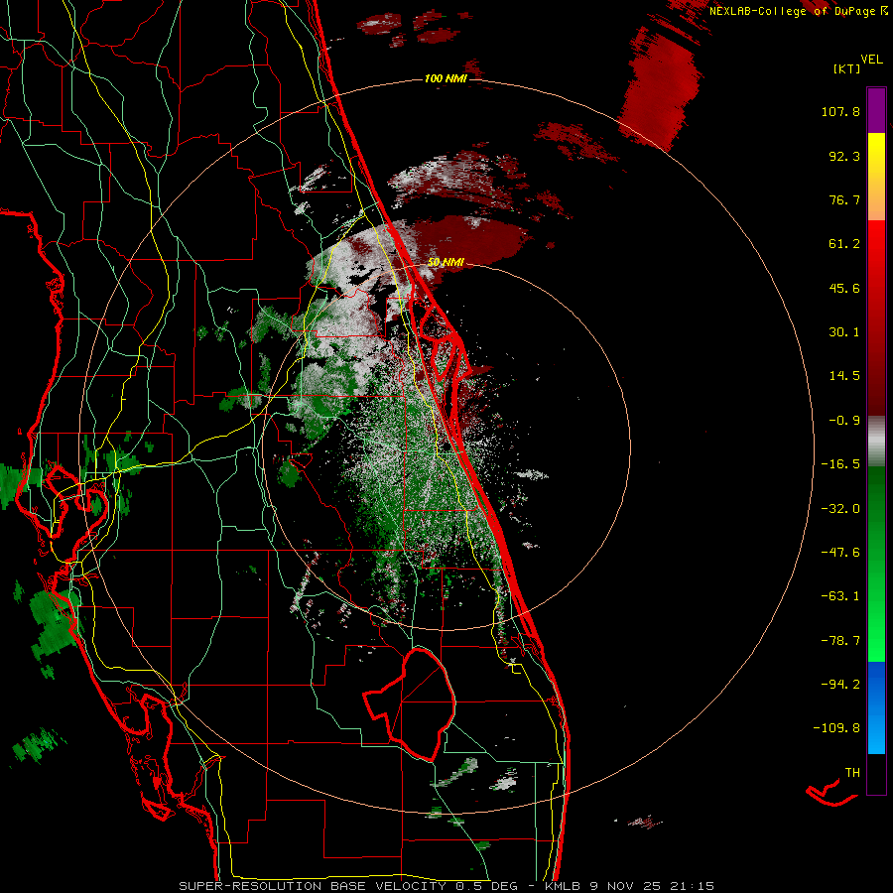Click the [KT] units label
This screenshot has height=893, width=893.
click(847, 68)
